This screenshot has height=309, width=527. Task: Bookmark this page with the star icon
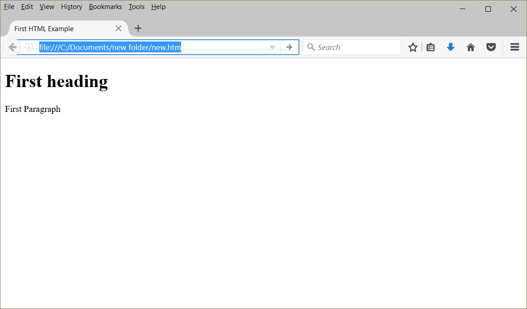tap(413, 47)
